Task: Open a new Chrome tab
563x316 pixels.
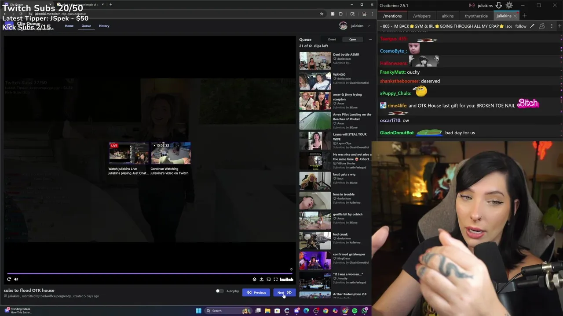Action: pyautogui.click(x=110, y=4)
